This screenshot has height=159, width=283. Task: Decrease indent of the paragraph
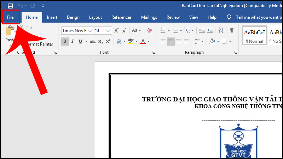click(202, 30)
